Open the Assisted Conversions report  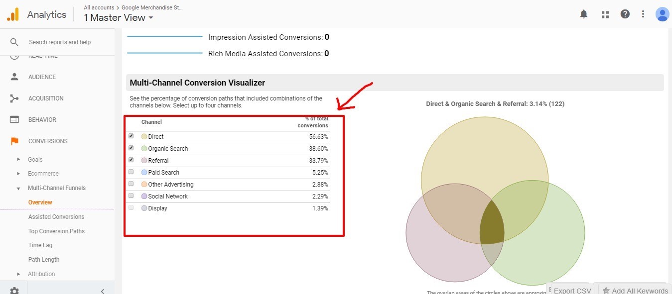click(x=56, y=217)
